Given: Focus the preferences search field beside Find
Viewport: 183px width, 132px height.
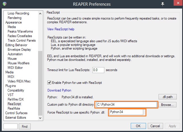Looking at the screenshot, I should pyautogui.click(x=11, y=126).
